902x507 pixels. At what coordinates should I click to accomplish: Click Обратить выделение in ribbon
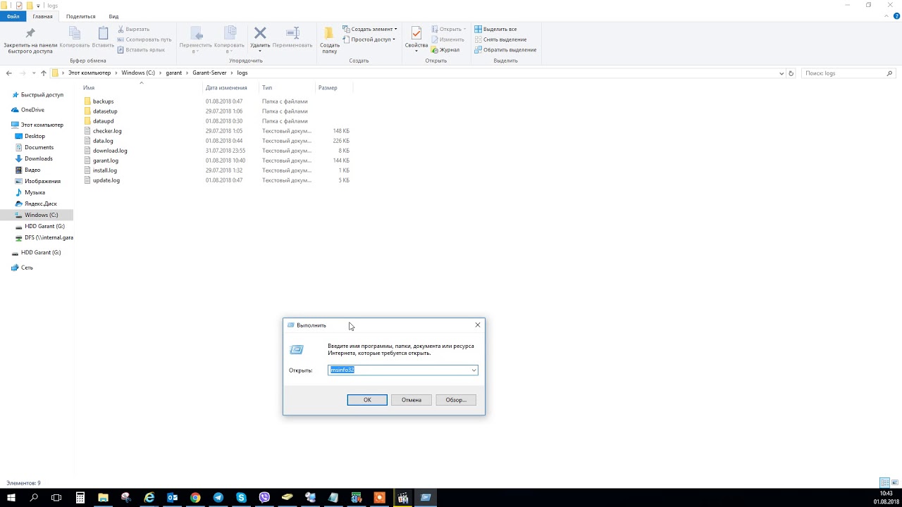pos(505,49)
